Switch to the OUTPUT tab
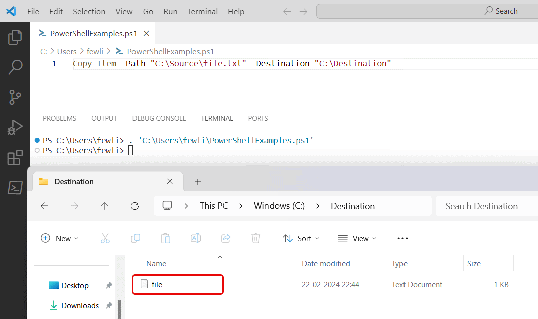Viewport: 538px width, 319px height. (x=104, y=118)
